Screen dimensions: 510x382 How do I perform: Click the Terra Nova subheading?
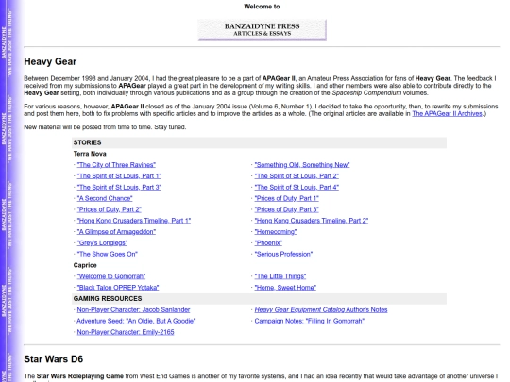click(x=90, y=154)
